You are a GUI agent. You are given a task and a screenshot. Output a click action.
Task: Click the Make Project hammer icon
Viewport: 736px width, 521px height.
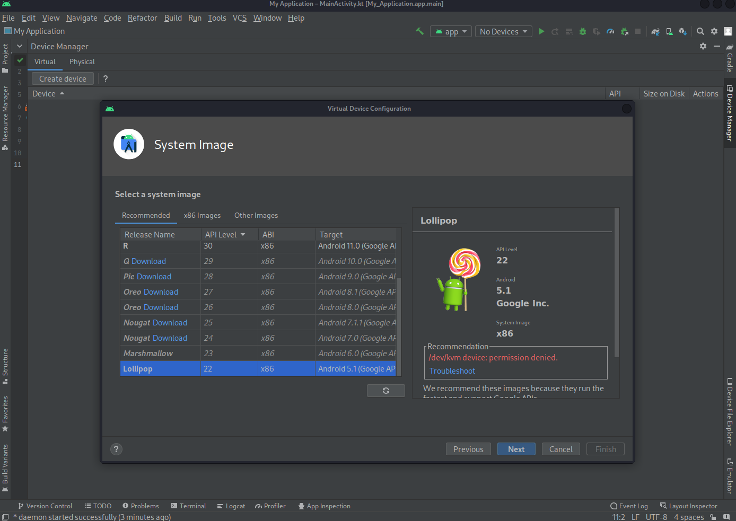pyautogui.click(x=419, y=31)
